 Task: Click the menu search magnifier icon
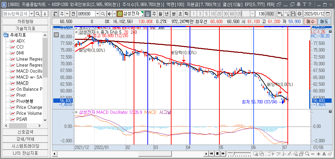(x=38, y=14)
